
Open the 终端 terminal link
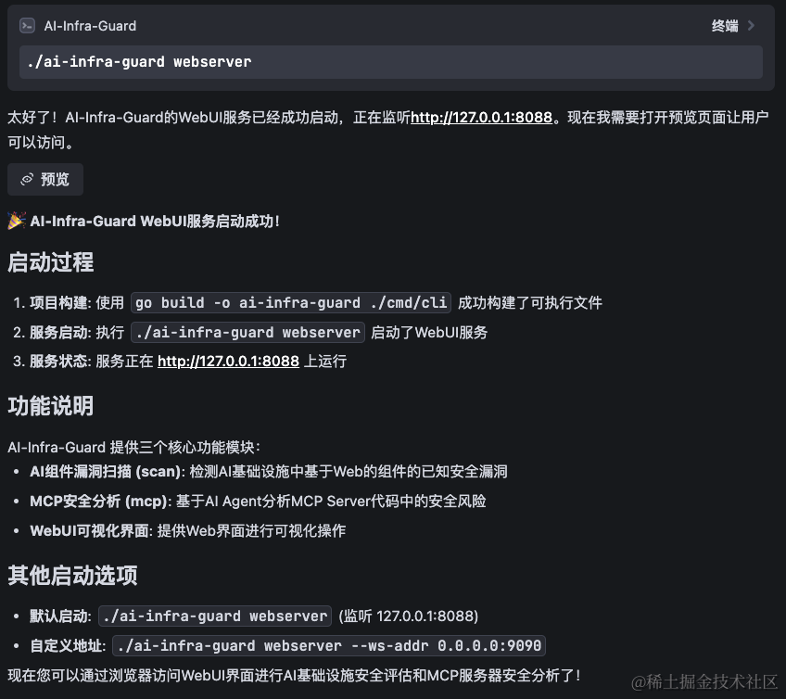click(725, 26)
